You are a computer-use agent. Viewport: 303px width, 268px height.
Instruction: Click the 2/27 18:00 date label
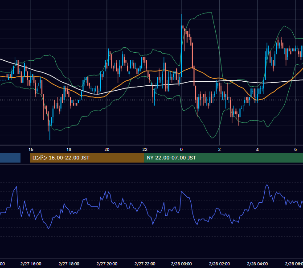pos(69,264)
